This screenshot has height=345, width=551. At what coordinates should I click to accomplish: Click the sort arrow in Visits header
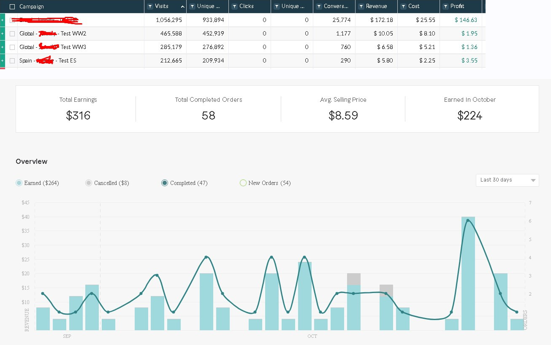point(182,7)
